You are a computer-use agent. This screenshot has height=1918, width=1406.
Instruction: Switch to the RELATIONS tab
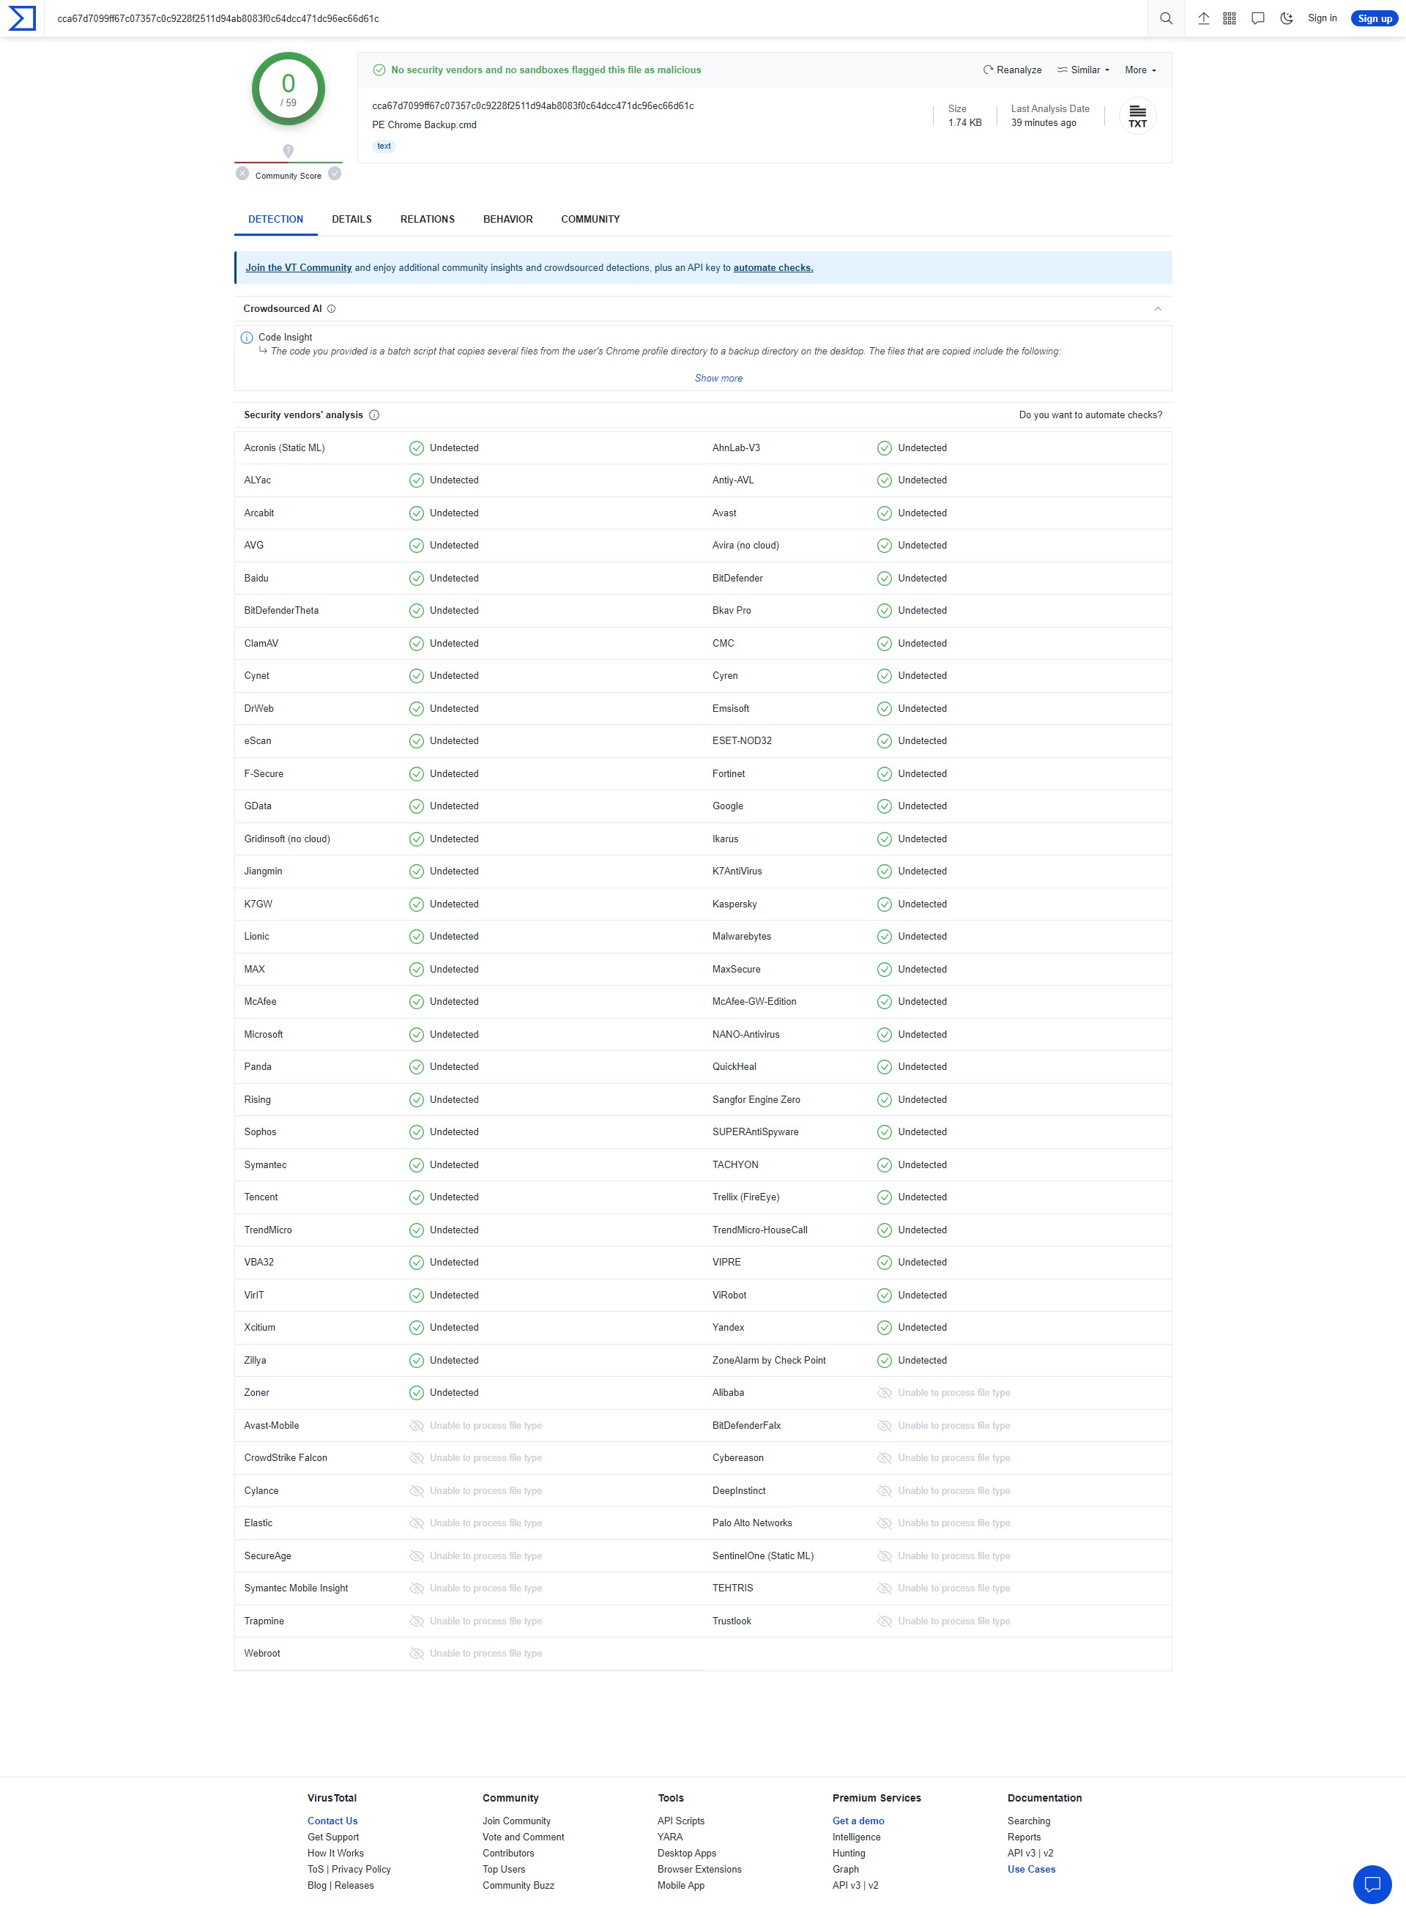pyautogui.click(x=427, y=220)
